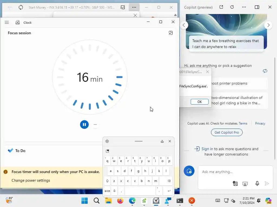Close the FileSyncConfig error dialog
This screenshot has height=207, width=277.
[x=207, y=72]
